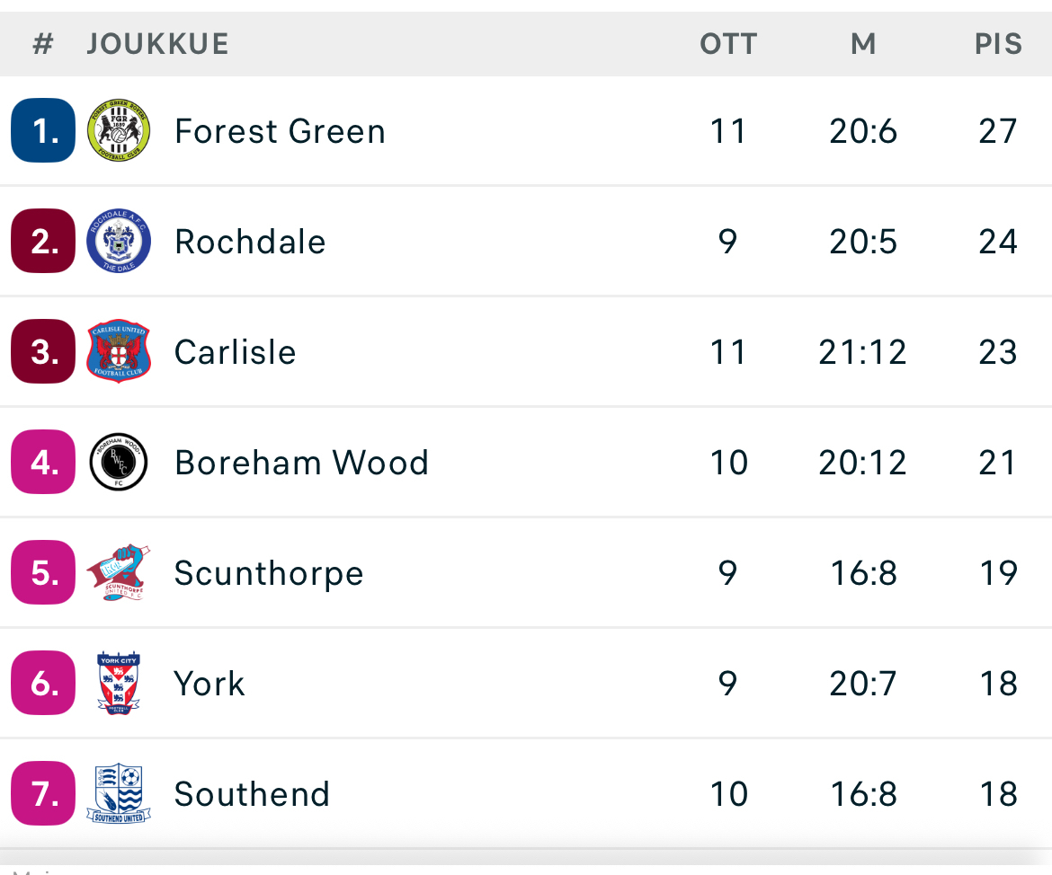Click the Boreham Wood club crest

click(119, 463)
